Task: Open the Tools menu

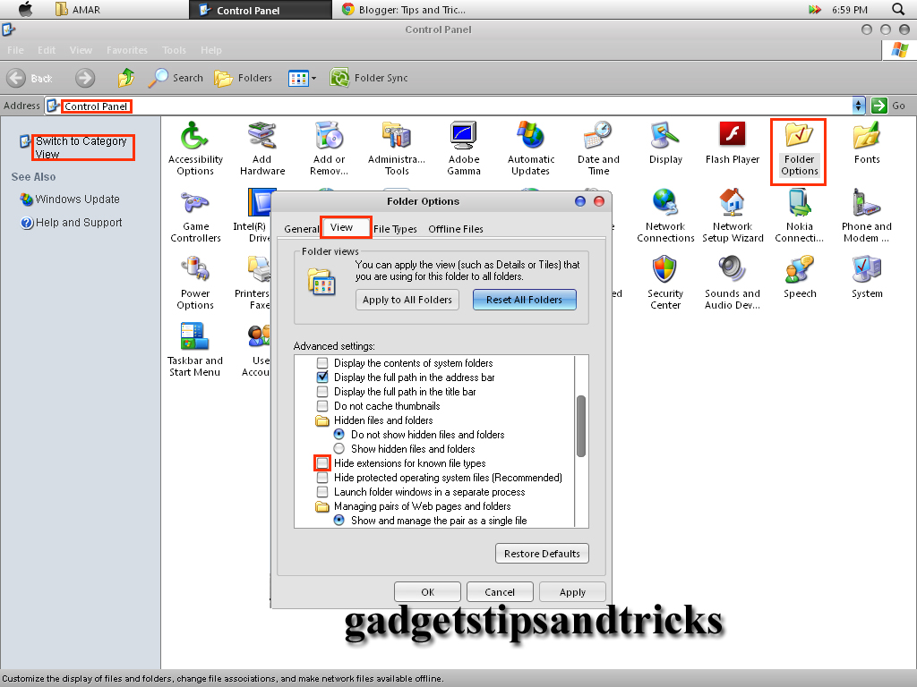Action: (174, 50)
